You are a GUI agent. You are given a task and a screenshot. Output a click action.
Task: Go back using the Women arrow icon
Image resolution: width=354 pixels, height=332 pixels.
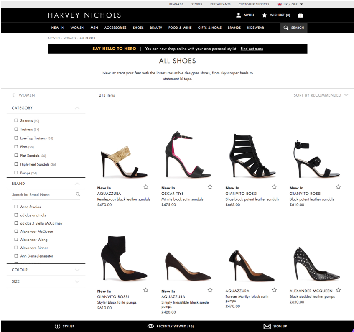13,95
